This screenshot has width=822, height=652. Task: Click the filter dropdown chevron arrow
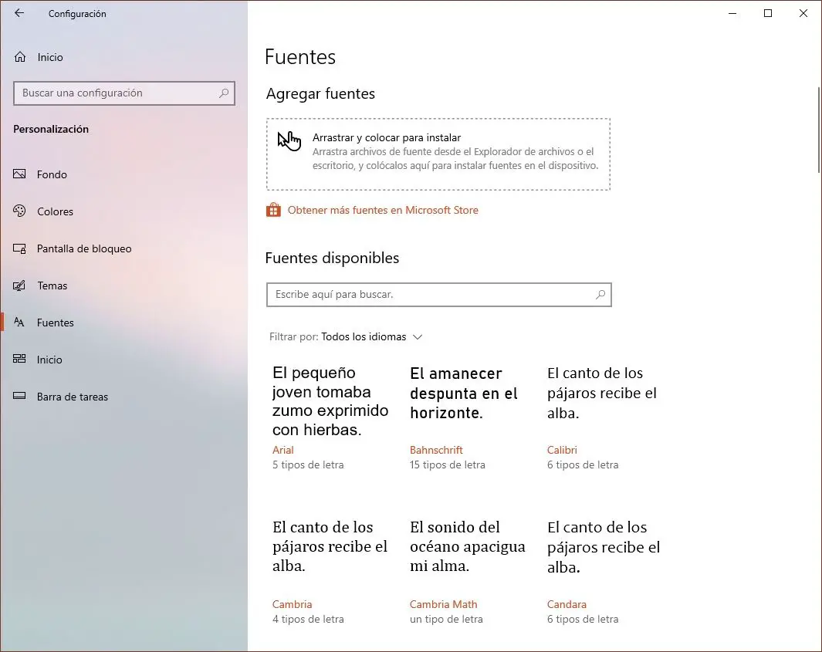pos(418,337)
